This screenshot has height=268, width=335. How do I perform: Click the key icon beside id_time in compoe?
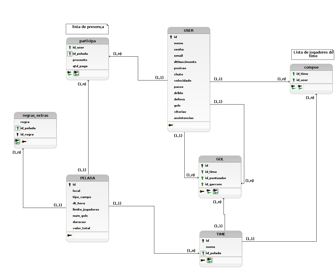[294, 74]
